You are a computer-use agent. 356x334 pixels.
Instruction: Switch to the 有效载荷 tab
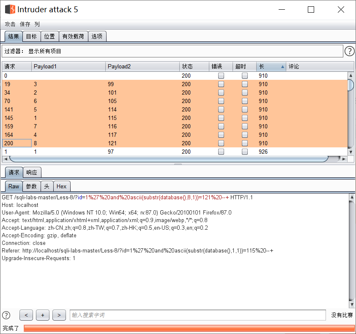pos(73,36)
